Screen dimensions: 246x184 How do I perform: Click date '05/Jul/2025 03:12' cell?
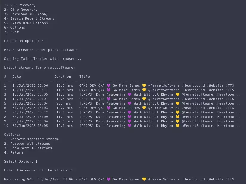(x=30, y=112)
